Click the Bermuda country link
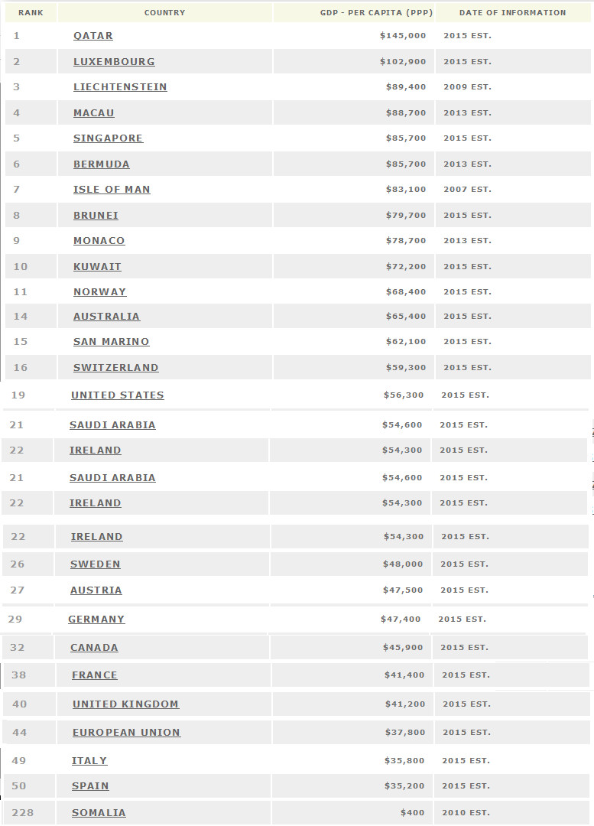 pyautogui.click(x=101, y=164)
